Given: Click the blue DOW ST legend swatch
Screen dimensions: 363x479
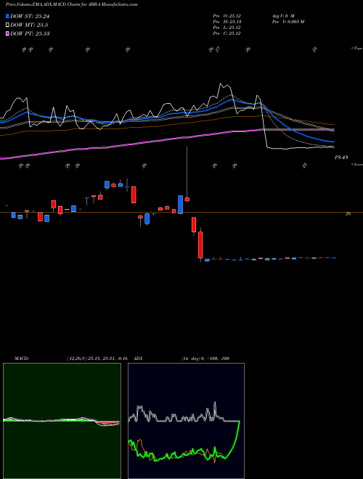Looking at the screenshot, I should [x=8, y=17].
